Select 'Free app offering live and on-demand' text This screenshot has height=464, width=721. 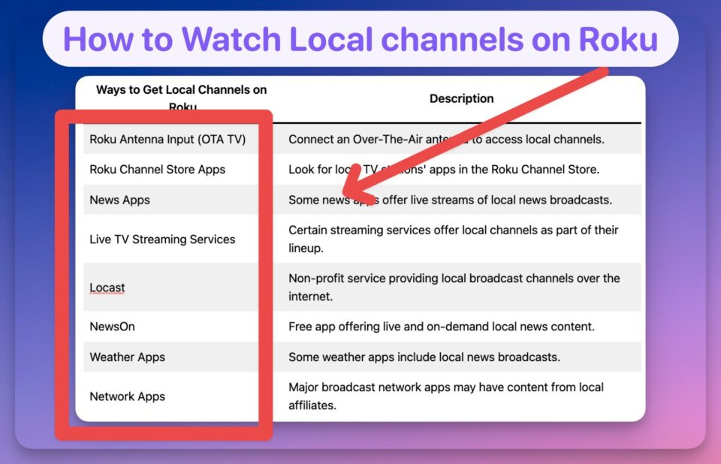coord(442,327)
